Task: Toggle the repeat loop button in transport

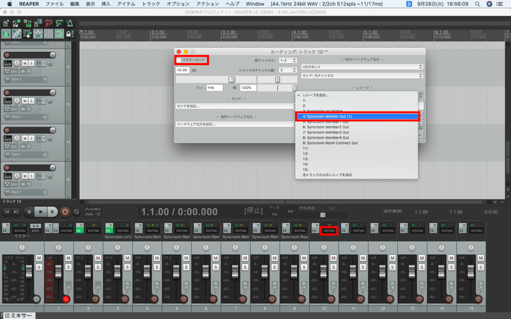Action: [76, 212]
